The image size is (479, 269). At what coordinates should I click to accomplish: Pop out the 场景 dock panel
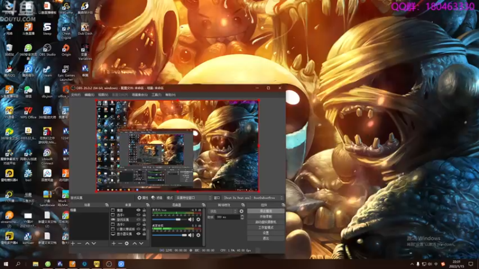pos(107,205)
